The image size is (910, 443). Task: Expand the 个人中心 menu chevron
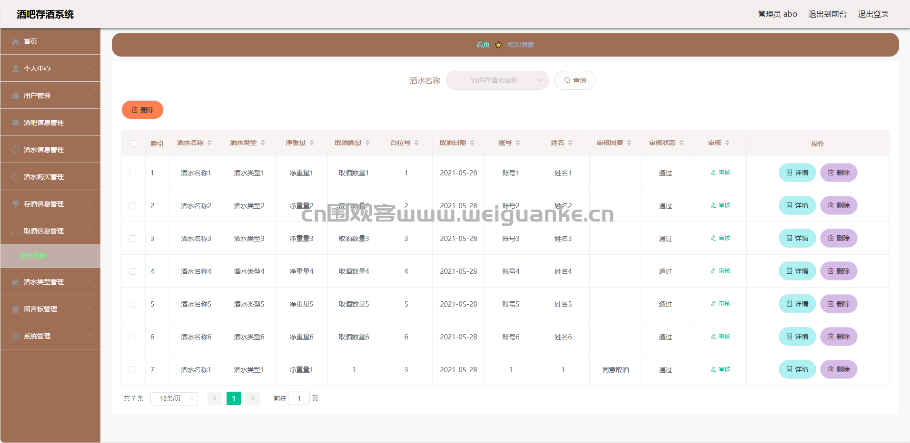click(89, 68)
